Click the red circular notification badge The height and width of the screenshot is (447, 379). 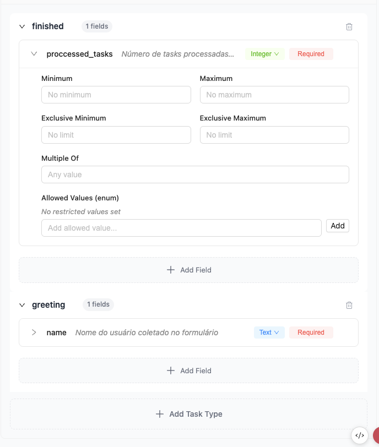[x=377, y=435]
